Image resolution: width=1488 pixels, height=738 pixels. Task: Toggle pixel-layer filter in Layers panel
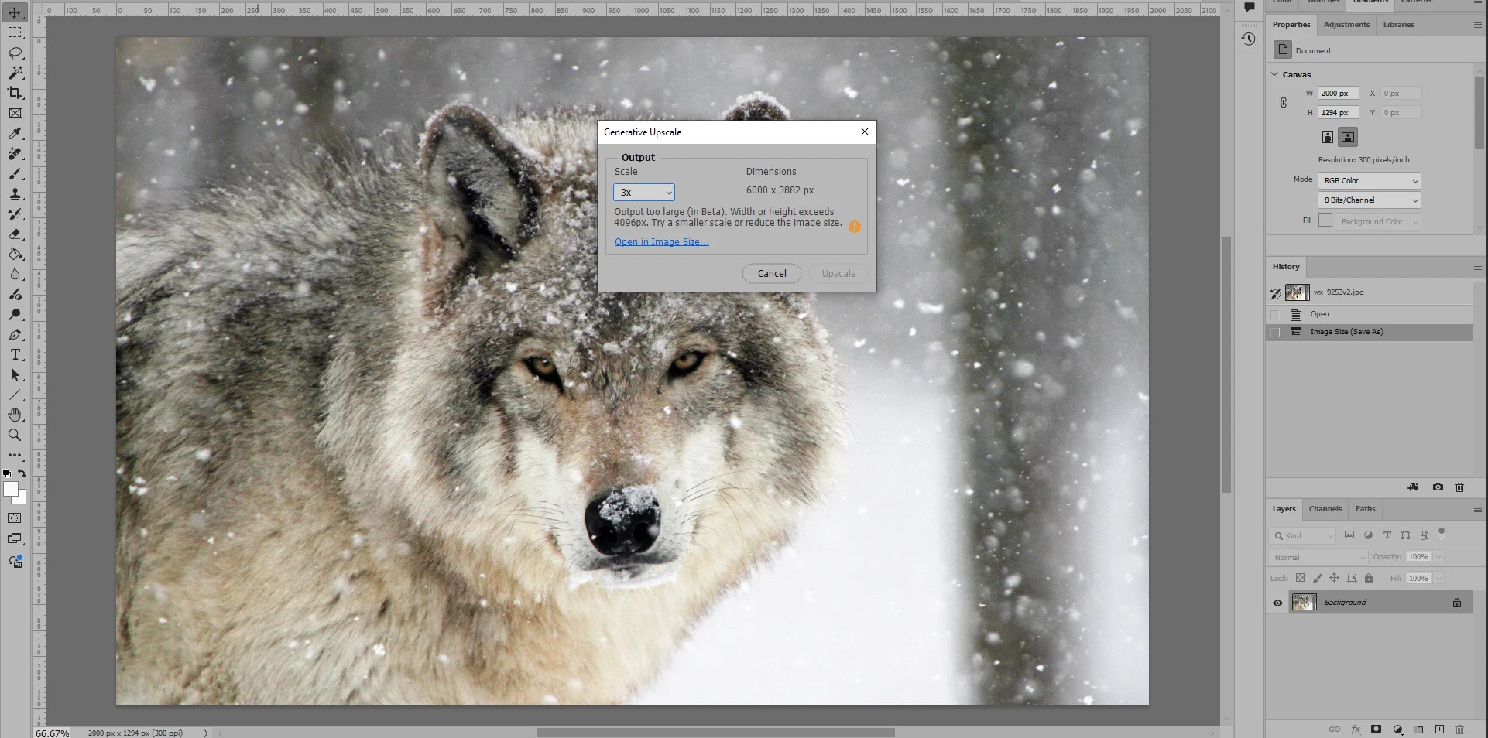coord(1349,535)
